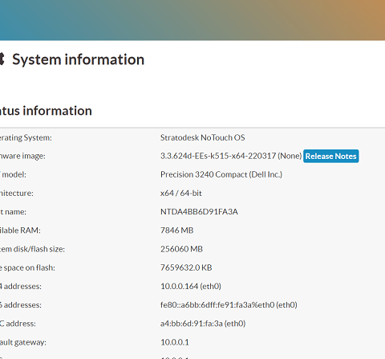Select the '256060 MB' disk size value
Viewport: 385px width, 359px height.
pyautogui.click(x=181, y=249)
